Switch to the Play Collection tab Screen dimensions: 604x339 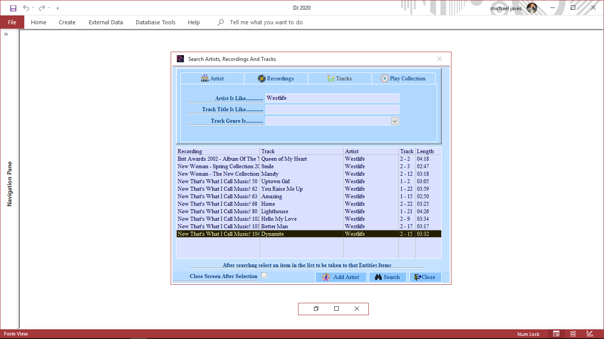click(403, 78)
